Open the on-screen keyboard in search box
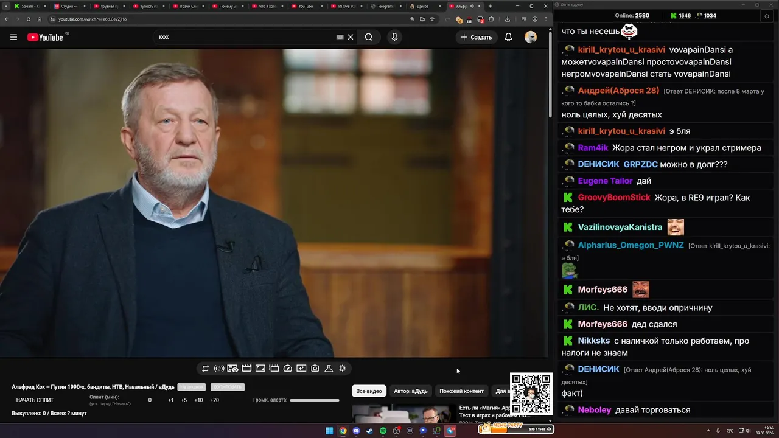Viewport: 779px width, 438px height. (x=340, y=37)
